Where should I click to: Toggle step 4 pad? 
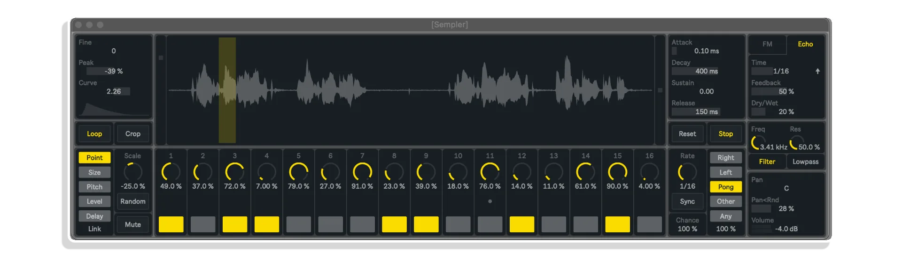267,224
